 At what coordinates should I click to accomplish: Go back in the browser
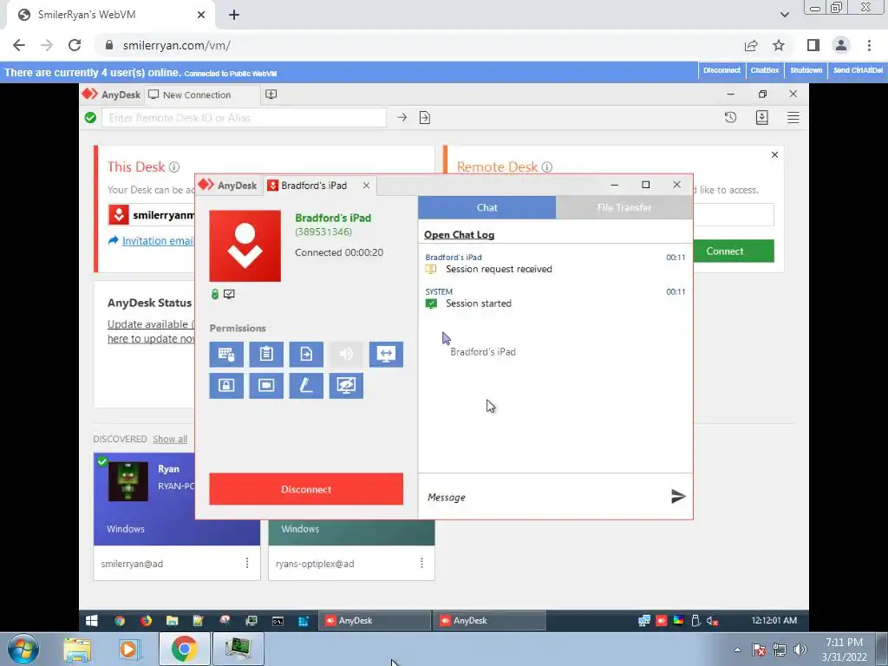19,45
